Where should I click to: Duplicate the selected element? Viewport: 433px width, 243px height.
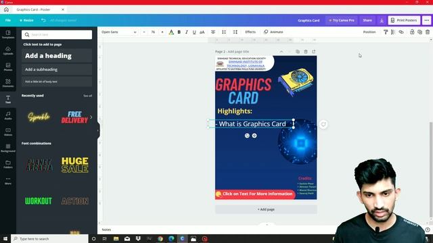click(419, 32)
